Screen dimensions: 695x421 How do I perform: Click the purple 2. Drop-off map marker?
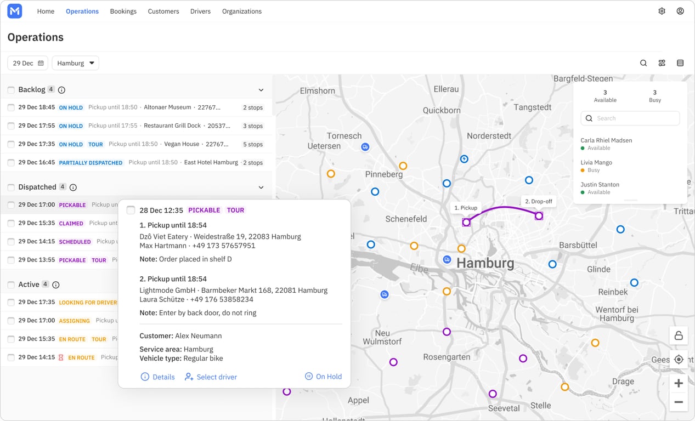[539, 216]
